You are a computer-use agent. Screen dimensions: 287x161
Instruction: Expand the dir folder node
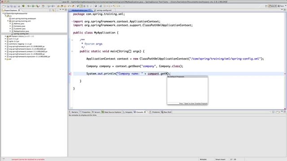click(x=5, y=59)
